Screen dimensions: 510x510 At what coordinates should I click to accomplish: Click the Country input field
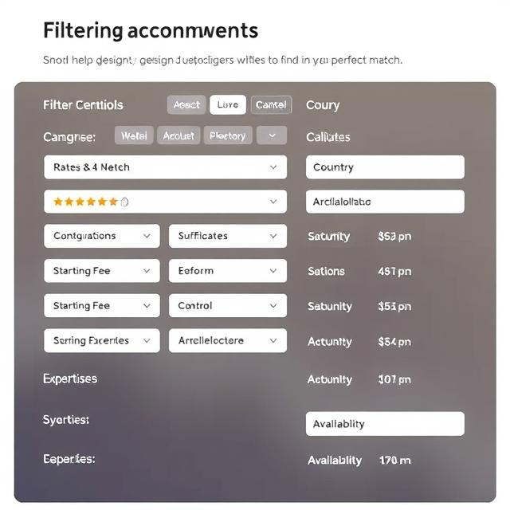point(385,167)
